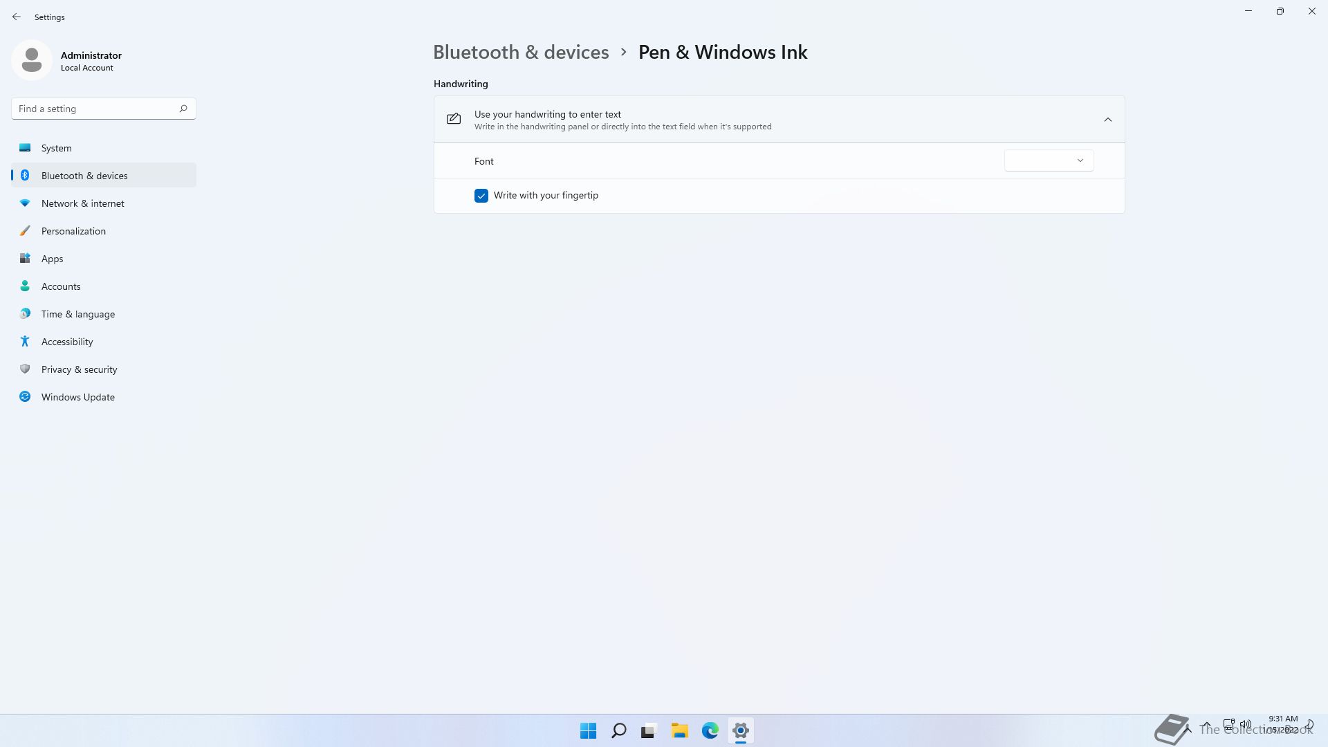Select System in the sidebar
The image size is (1328, 747).
click(x=104, y=148)
